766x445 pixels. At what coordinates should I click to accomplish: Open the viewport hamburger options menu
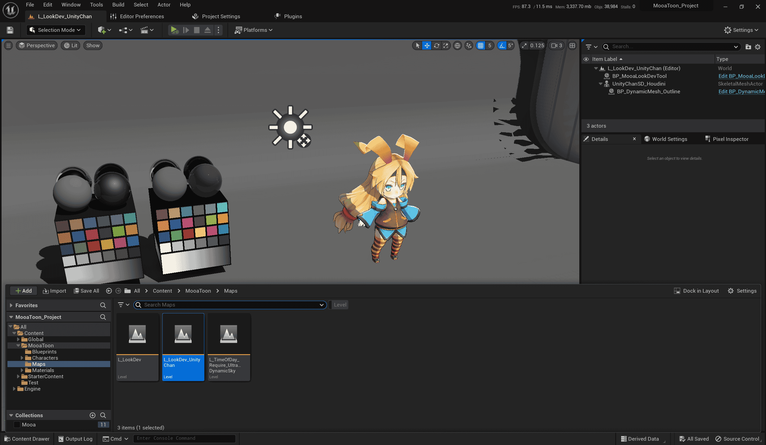pos(8,45)
